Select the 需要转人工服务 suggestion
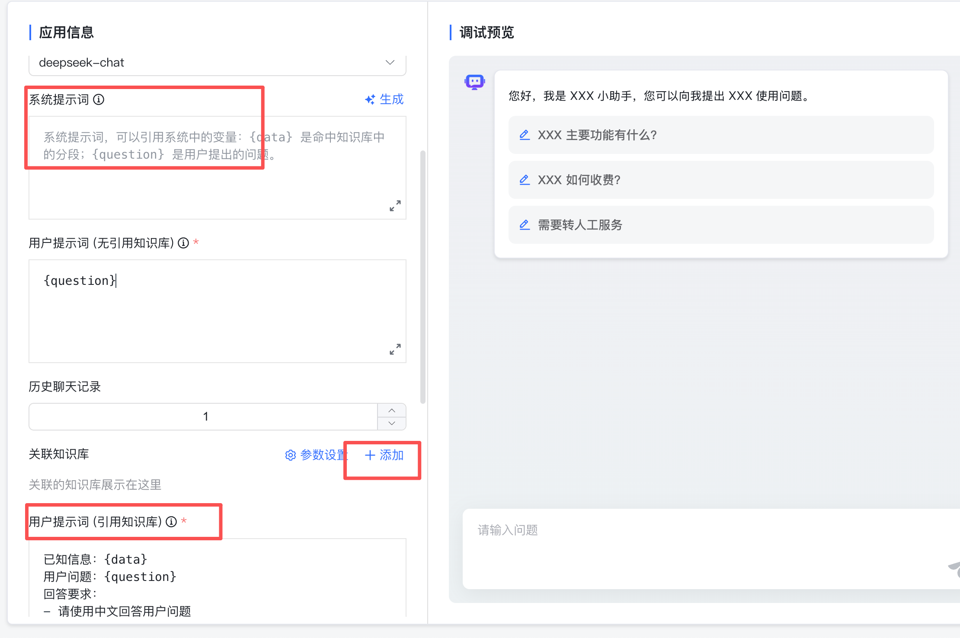This screenshot has width=960, height=638. point(721,225)
